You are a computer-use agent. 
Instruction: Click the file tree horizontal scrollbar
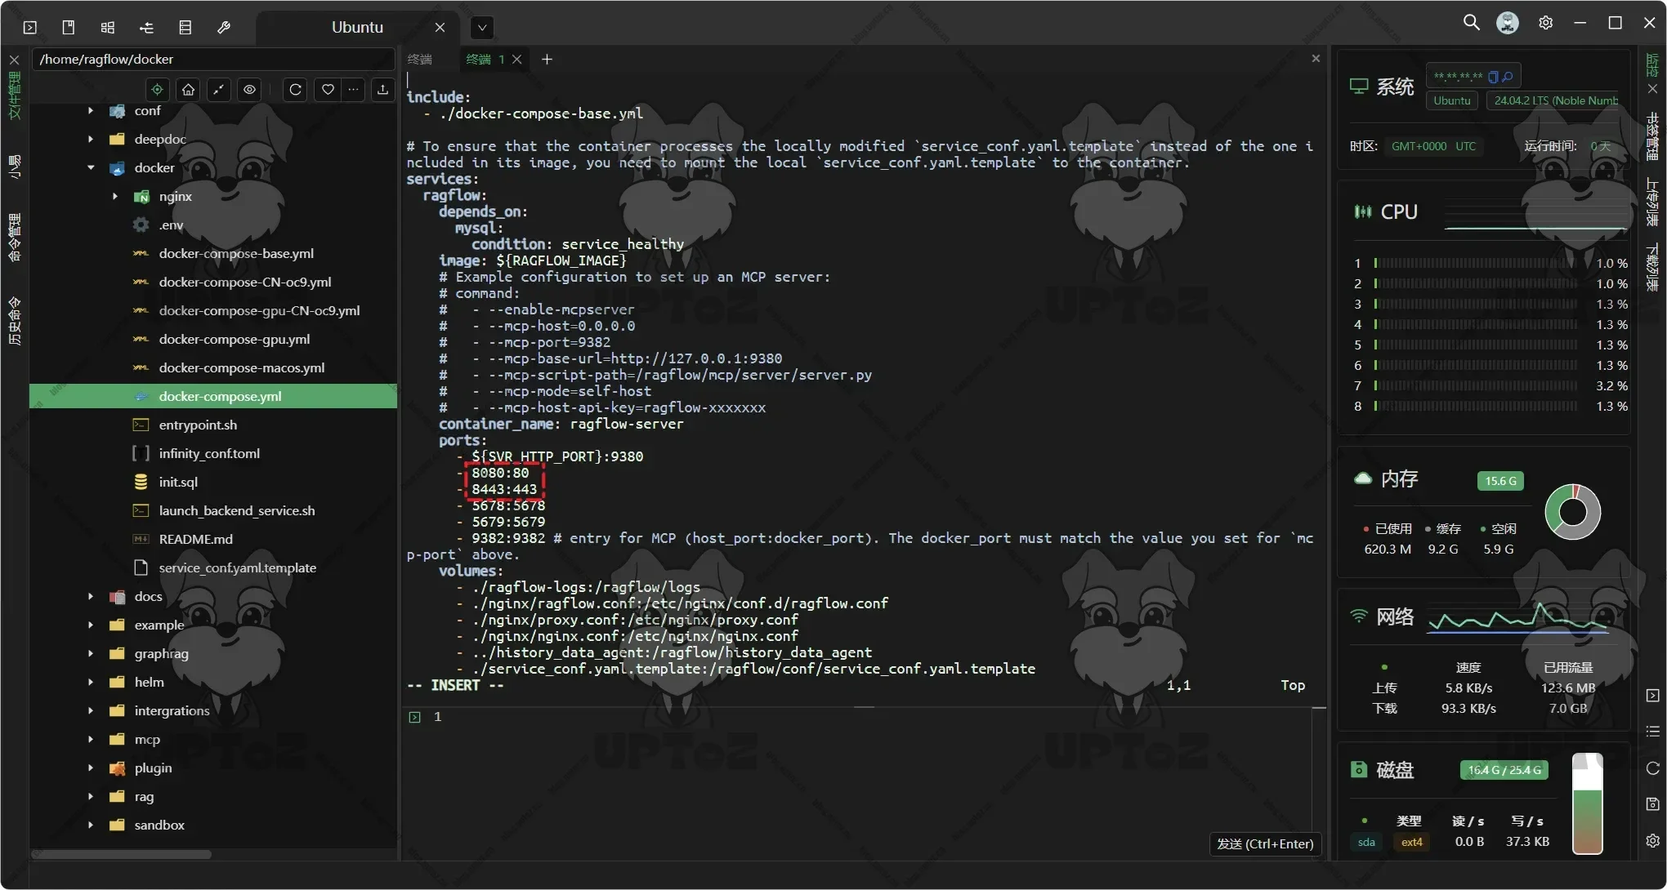pos(121,854)
